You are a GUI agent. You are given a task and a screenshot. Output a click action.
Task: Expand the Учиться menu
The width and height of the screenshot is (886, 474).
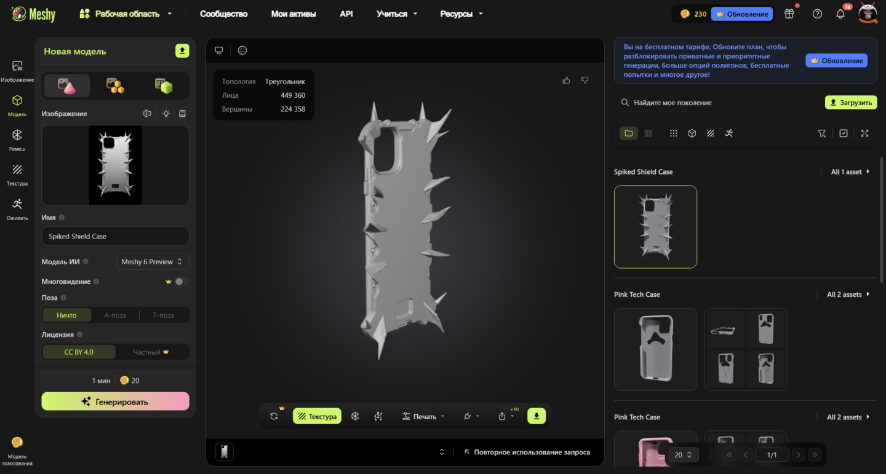[397, 14]
